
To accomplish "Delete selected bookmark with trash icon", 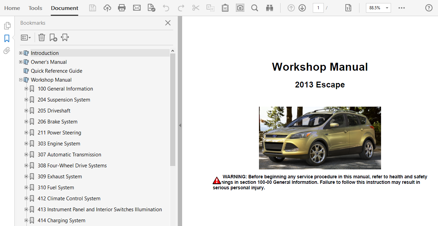I will pos(42,37).
